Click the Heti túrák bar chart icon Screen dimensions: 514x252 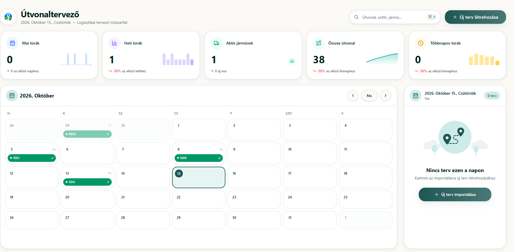[x=115, y=43]
